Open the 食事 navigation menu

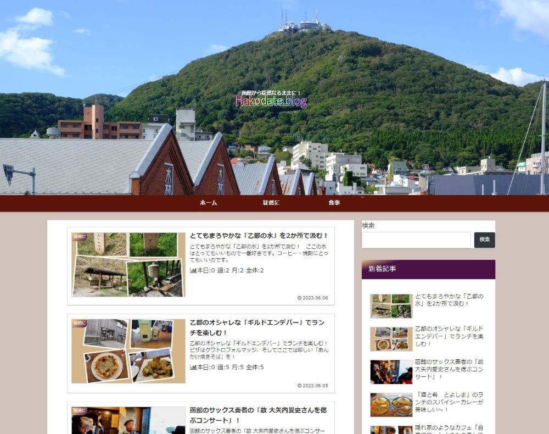click(x=334, y=203)
